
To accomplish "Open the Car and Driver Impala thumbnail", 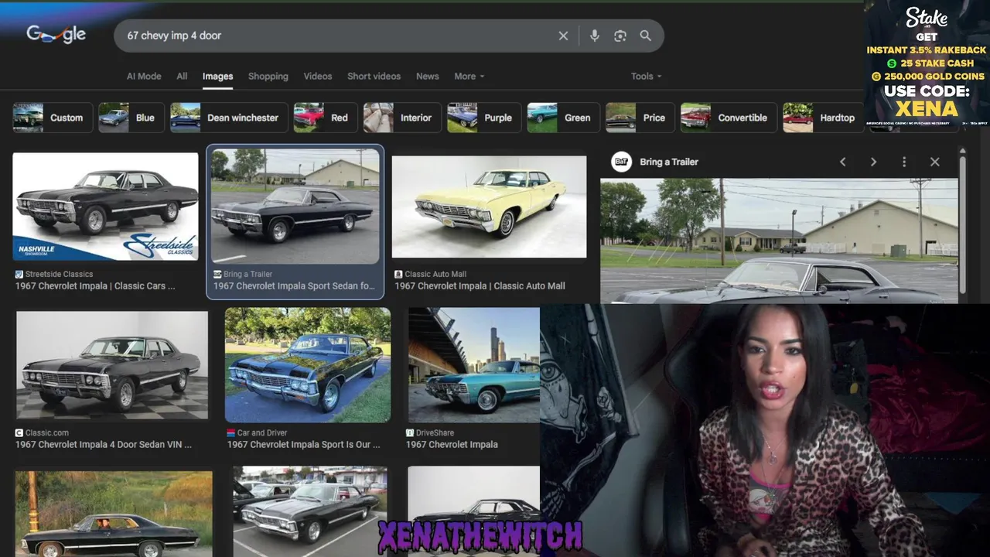I will click(x=308, y=365).
